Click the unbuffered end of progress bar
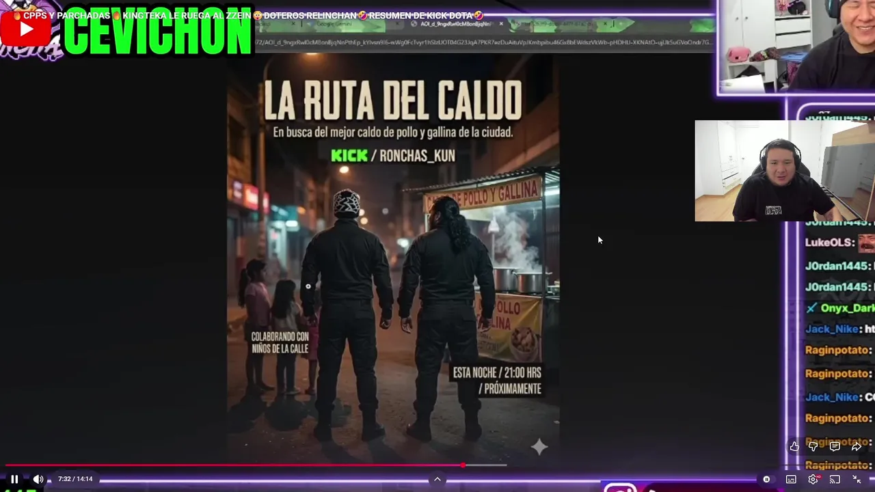This screenshot has width=875, height=492. pyautogui.click(x=486, y=465)
